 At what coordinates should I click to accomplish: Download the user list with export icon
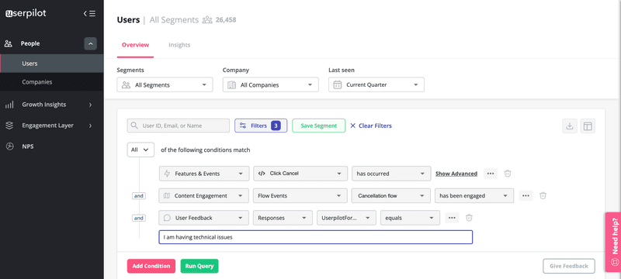570,126
